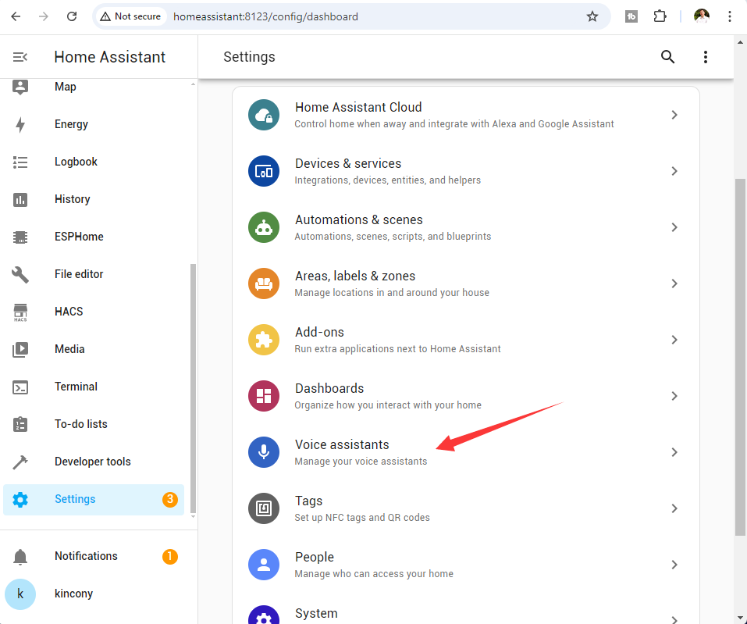Open kincony user profile
This screenshot has height=624, width=747.
[x=94, y=594]
